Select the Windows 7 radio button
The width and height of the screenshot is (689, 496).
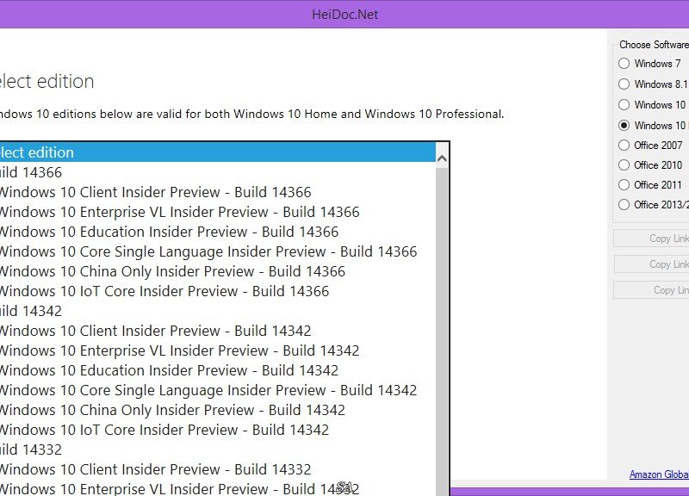click(624, 63)
